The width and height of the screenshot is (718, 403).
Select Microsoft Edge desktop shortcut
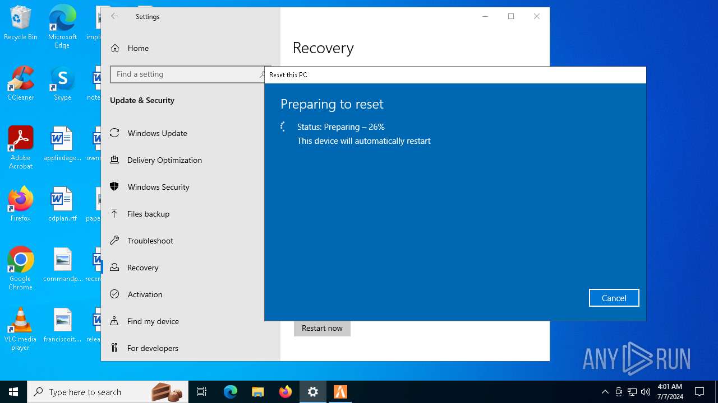tap(62, 27)
